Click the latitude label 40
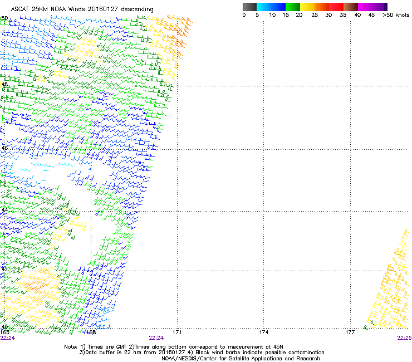412x362 pixels. point(4,327)
